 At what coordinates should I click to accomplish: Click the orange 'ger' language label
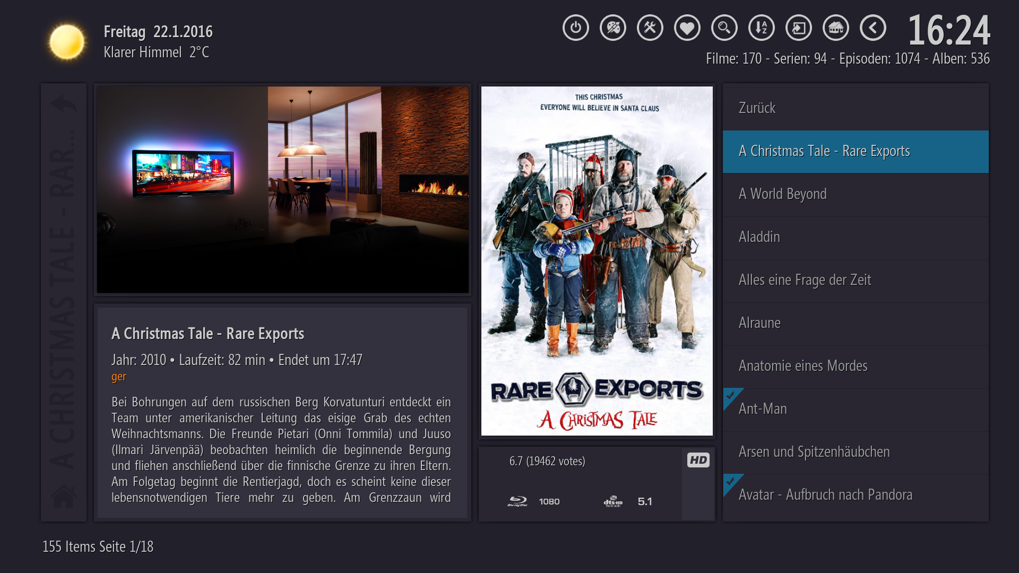[119, 377]
